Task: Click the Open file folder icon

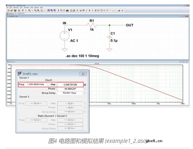Action: (12, 11)
